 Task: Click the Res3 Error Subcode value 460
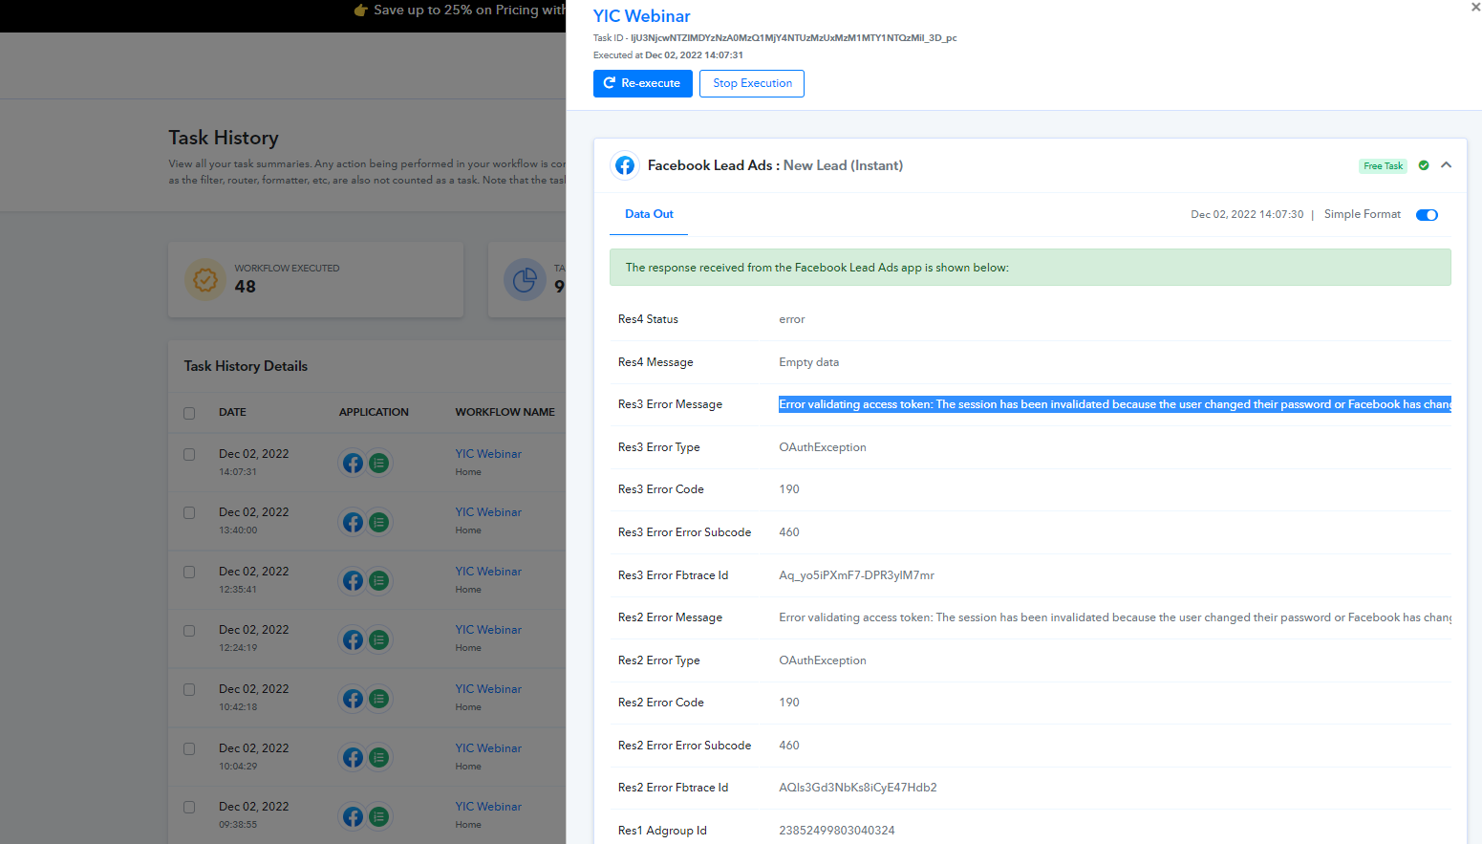pos(789,532)
